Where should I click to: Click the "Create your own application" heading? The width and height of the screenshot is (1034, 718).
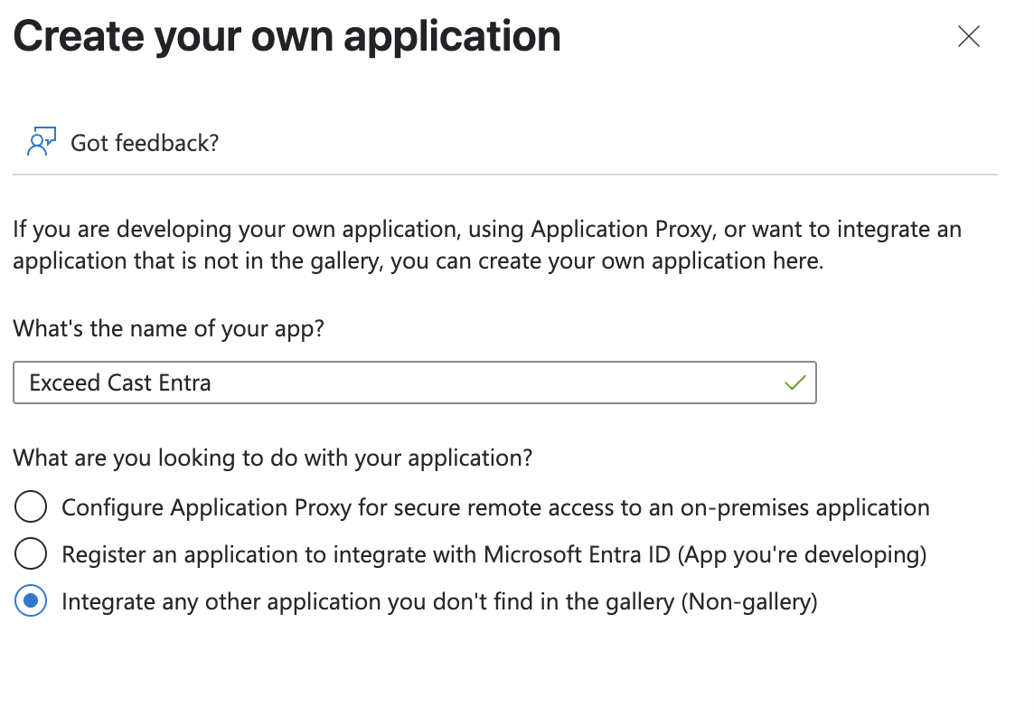[287, 36]
